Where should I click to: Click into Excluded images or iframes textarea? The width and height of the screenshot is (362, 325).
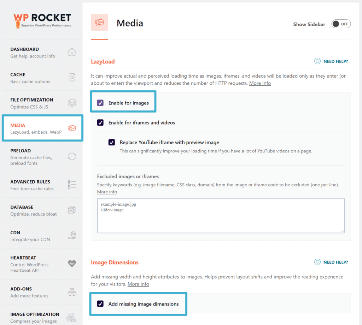(221, 216)
